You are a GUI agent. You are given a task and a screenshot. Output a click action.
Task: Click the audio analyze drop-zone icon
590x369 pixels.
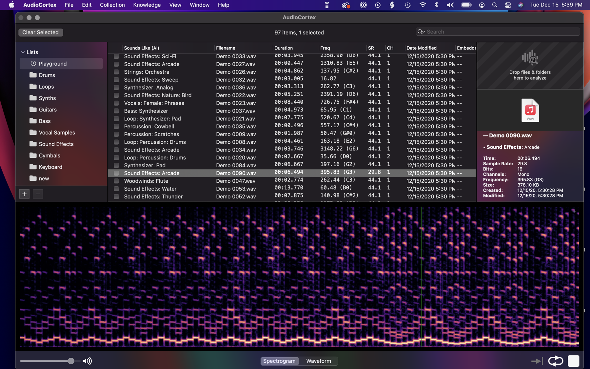[530, 58]
